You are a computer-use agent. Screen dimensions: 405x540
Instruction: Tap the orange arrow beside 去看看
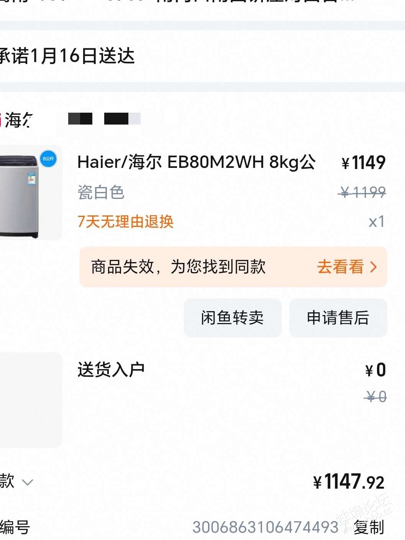(374, 267)
